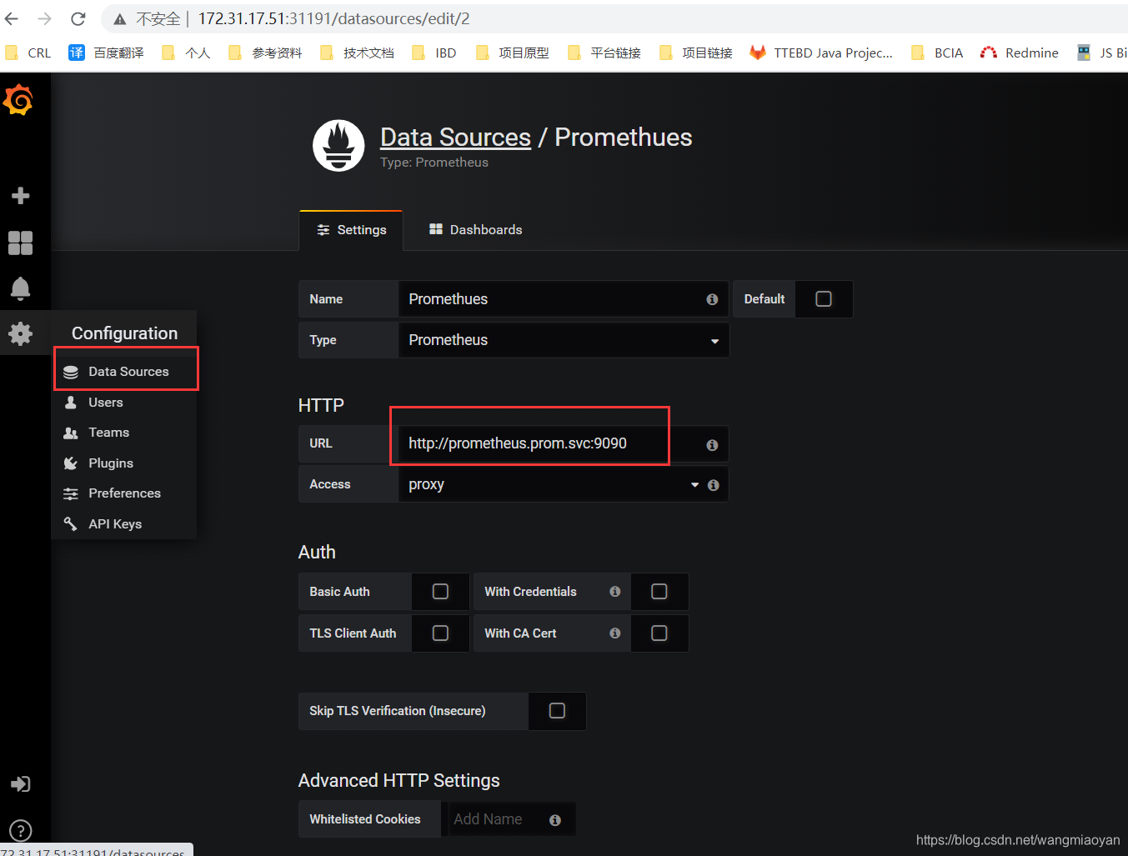Select Preferences in Configuration menu
Screen dimensions: 1128x856
point(126,493)
